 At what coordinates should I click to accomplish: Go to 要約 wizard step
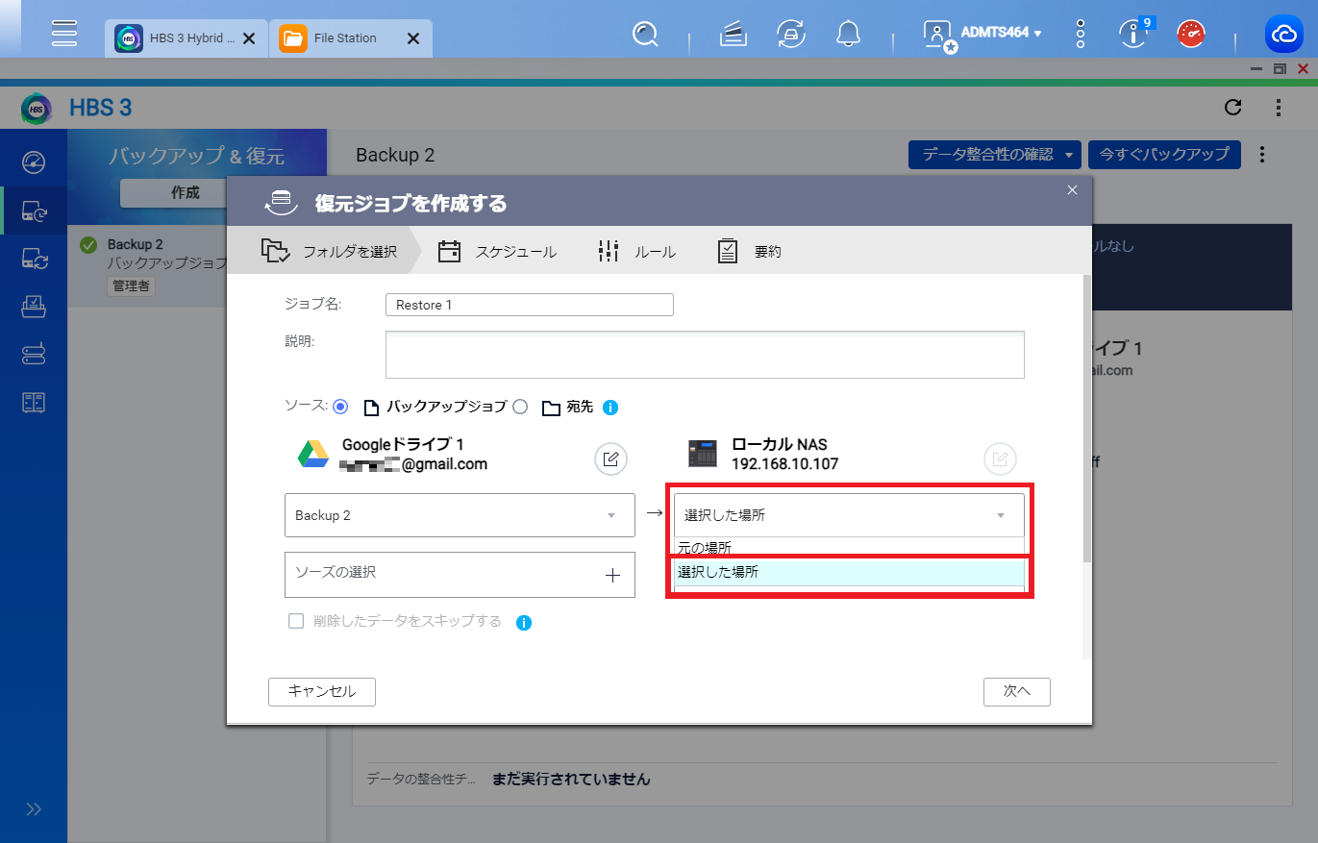pos(749,252)
